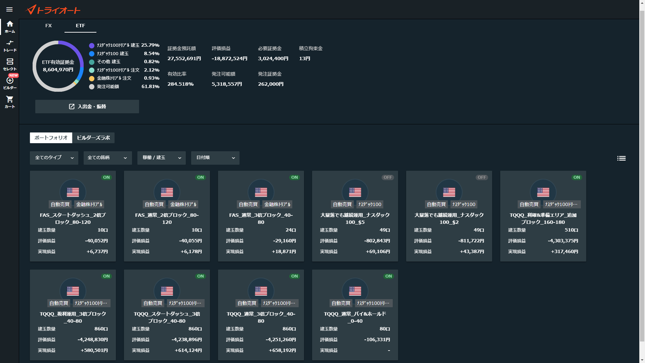Click the 入出金・振替 button

[87, 106]
